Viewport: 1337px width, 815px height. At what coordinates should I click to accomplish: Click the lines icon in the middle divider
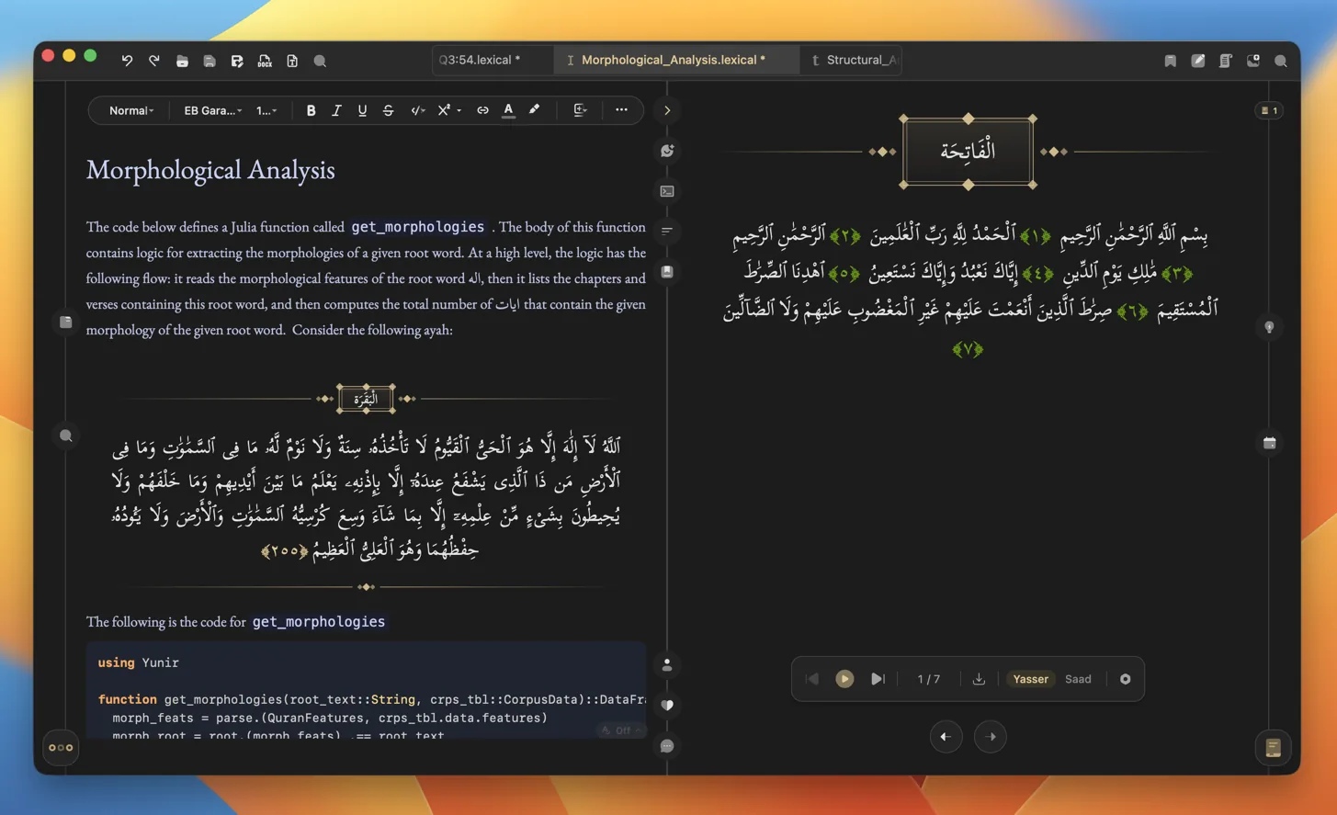667,232
